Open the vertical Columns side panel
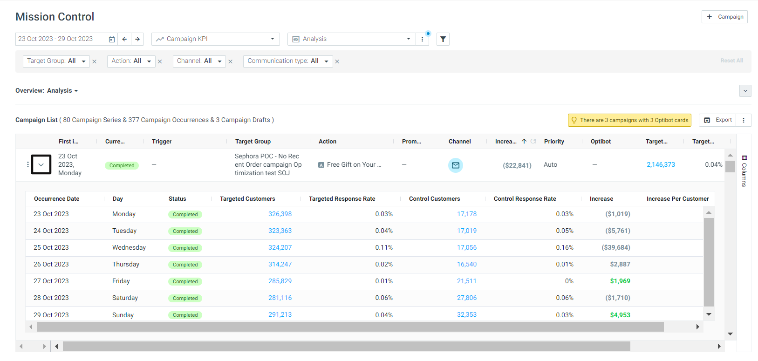 744,171
